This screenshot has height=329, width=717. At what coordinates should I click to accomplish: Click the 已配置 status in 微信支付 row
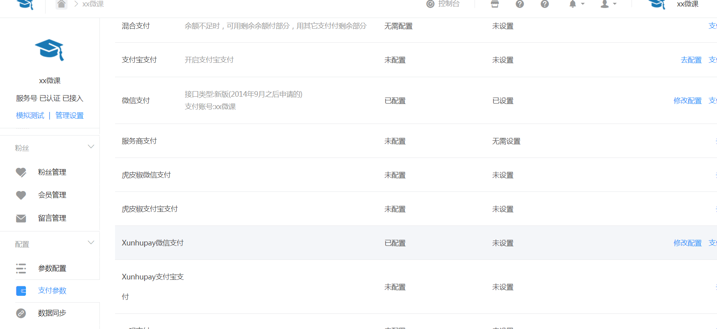point(395,101)
